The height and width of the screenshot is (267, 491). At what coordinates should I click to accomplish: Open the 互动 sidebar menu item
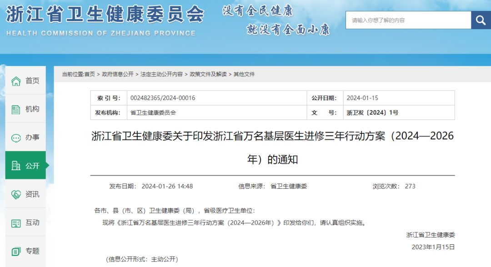coord(25,222)
